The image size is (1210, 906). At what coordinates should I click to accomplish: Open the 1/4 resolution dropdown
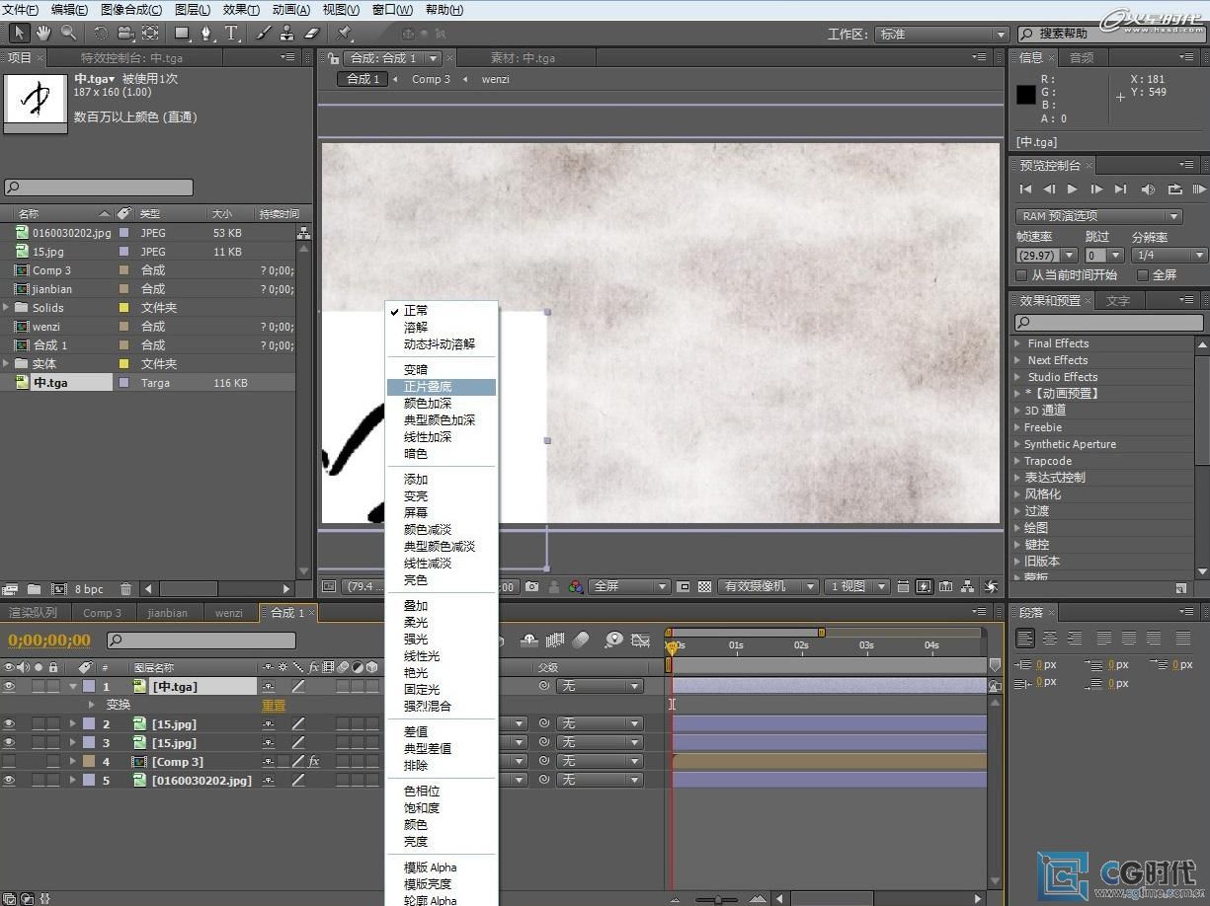point(1169,256)
